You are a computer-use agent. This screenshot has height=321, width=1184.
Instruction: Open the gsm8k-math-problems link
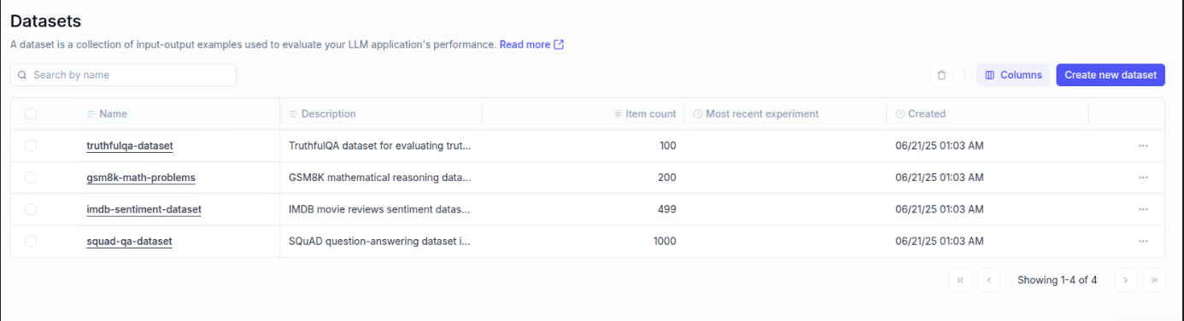[x=141, y=178]
